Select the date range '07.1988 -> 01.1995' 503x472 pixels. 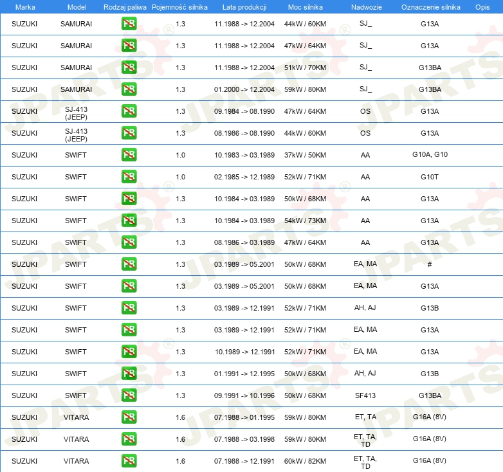tap(244, 417)
